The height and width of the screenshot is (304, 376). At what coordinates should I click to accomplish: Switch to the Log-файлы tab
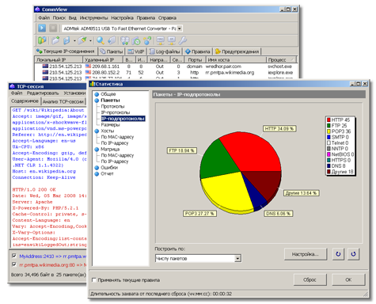tap(165, 51)
